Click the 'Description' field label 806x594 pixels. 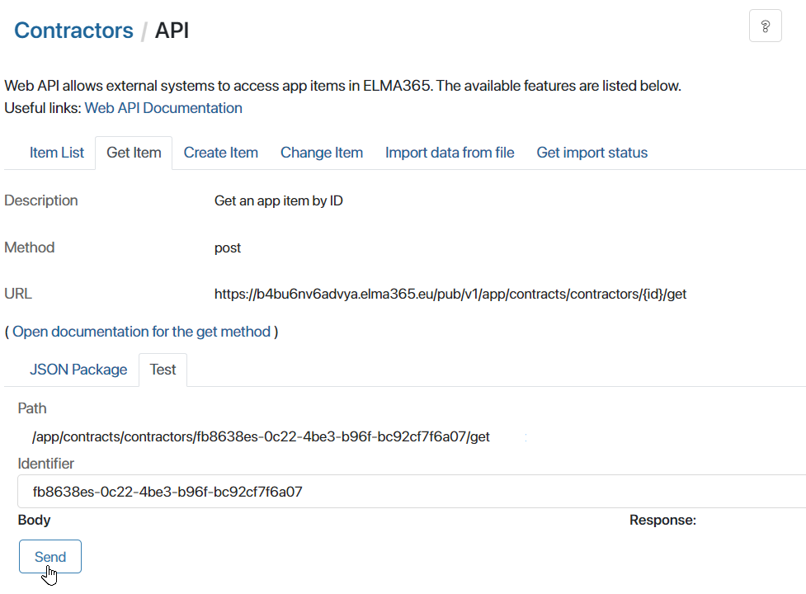coord(41,200)
